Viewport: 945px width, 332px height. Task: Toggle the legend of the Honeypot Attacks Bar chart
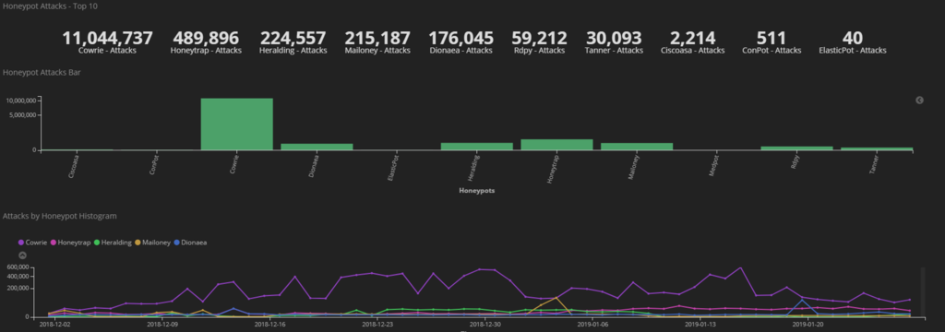point(919,100)
